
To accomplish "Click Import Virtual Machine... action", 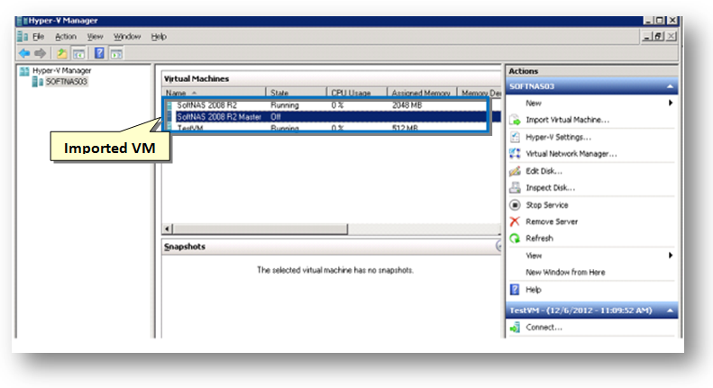I will pos(568,120).
